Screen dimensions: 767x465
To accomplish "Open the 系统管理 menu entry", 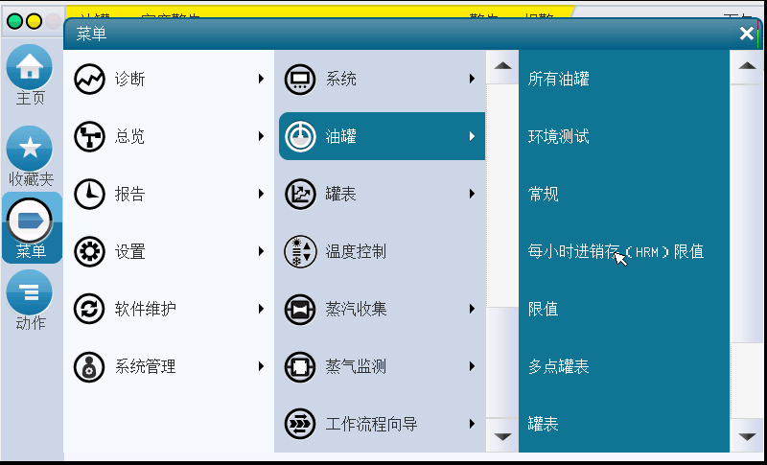I will pyautogui.click(x=146, y=367).
